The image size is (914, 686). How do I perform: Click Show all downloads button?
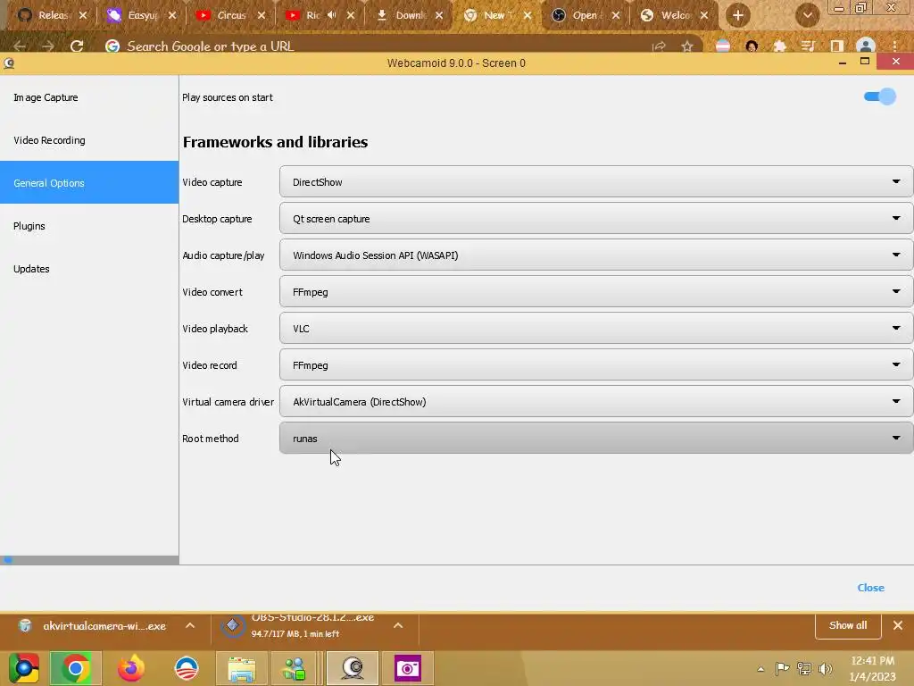point(848,625)
